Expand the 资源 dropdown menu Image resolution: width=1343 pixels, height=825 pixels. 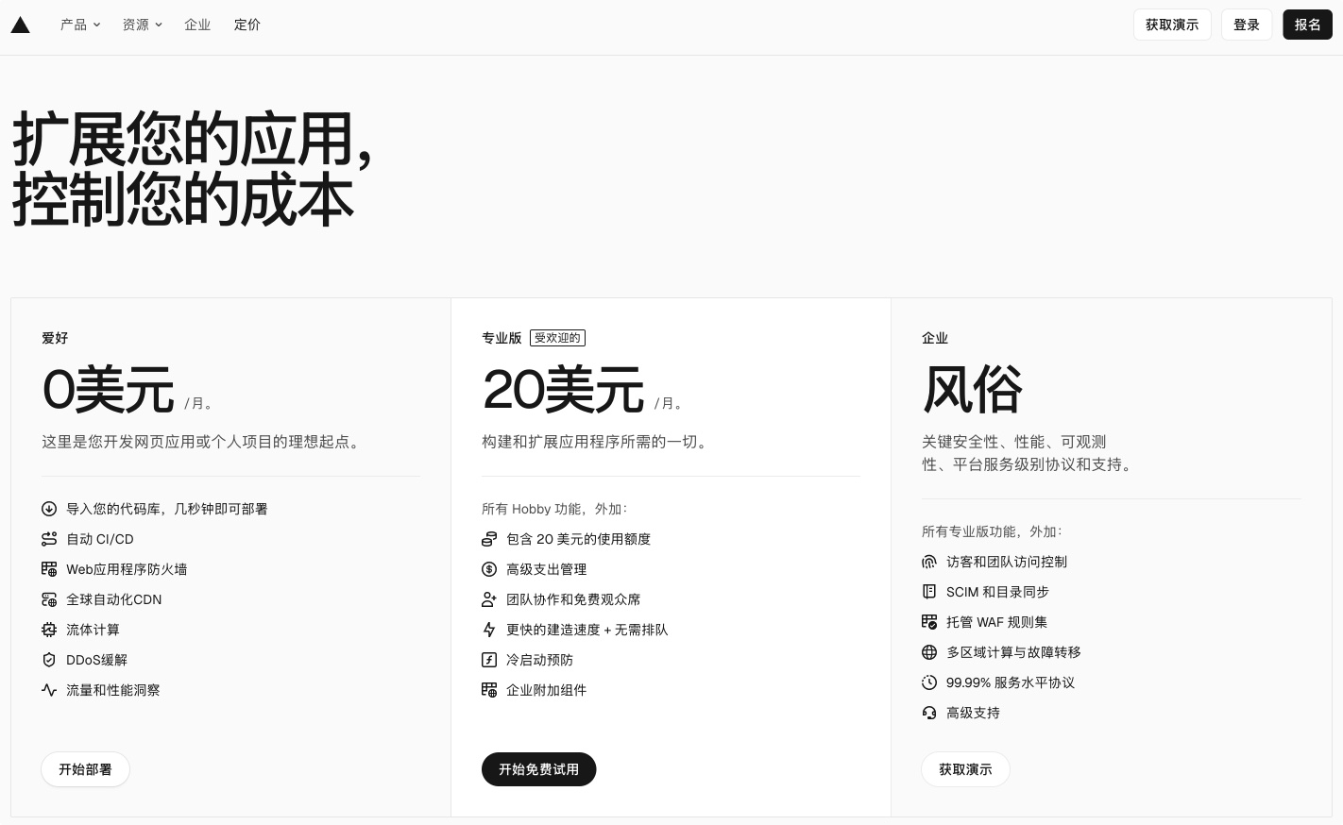(142, 25)
